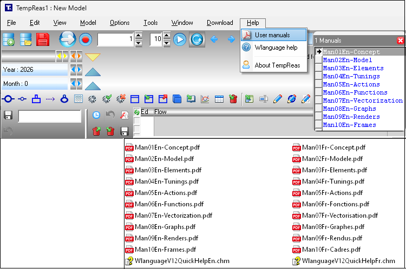
Task: Click the large white arrow globe button
Action: tap(68, 39)
